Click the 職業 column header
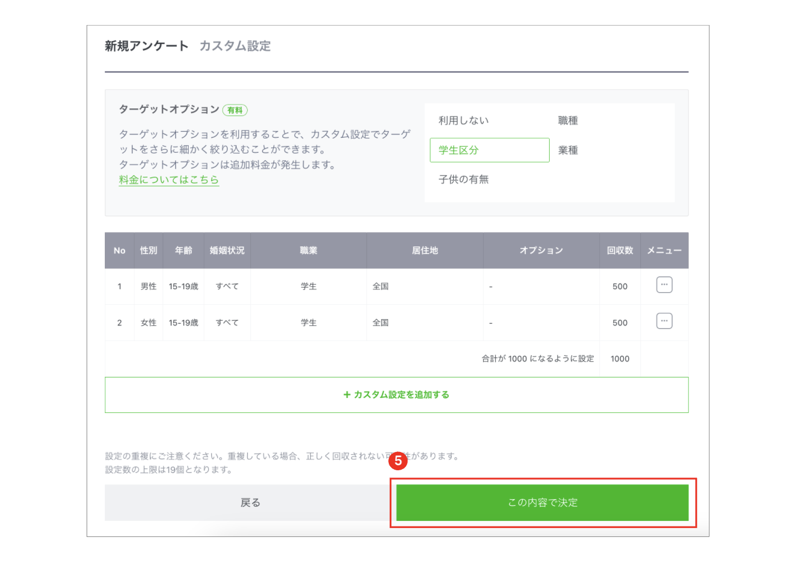 click(x=308, y=251)
